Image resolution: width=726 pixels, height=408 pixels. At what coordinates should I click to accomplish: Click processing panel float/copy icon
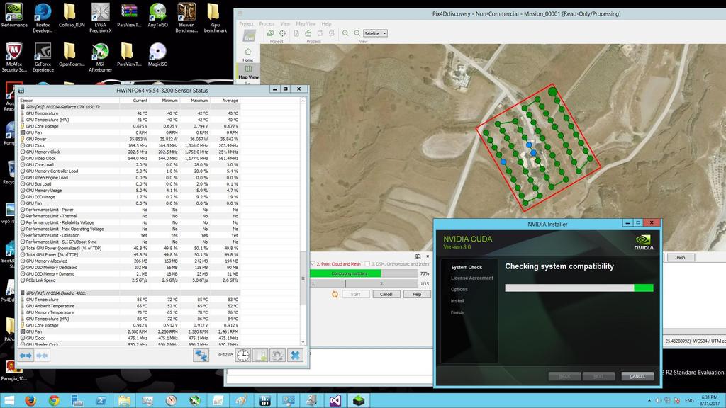tap(418, 256)
